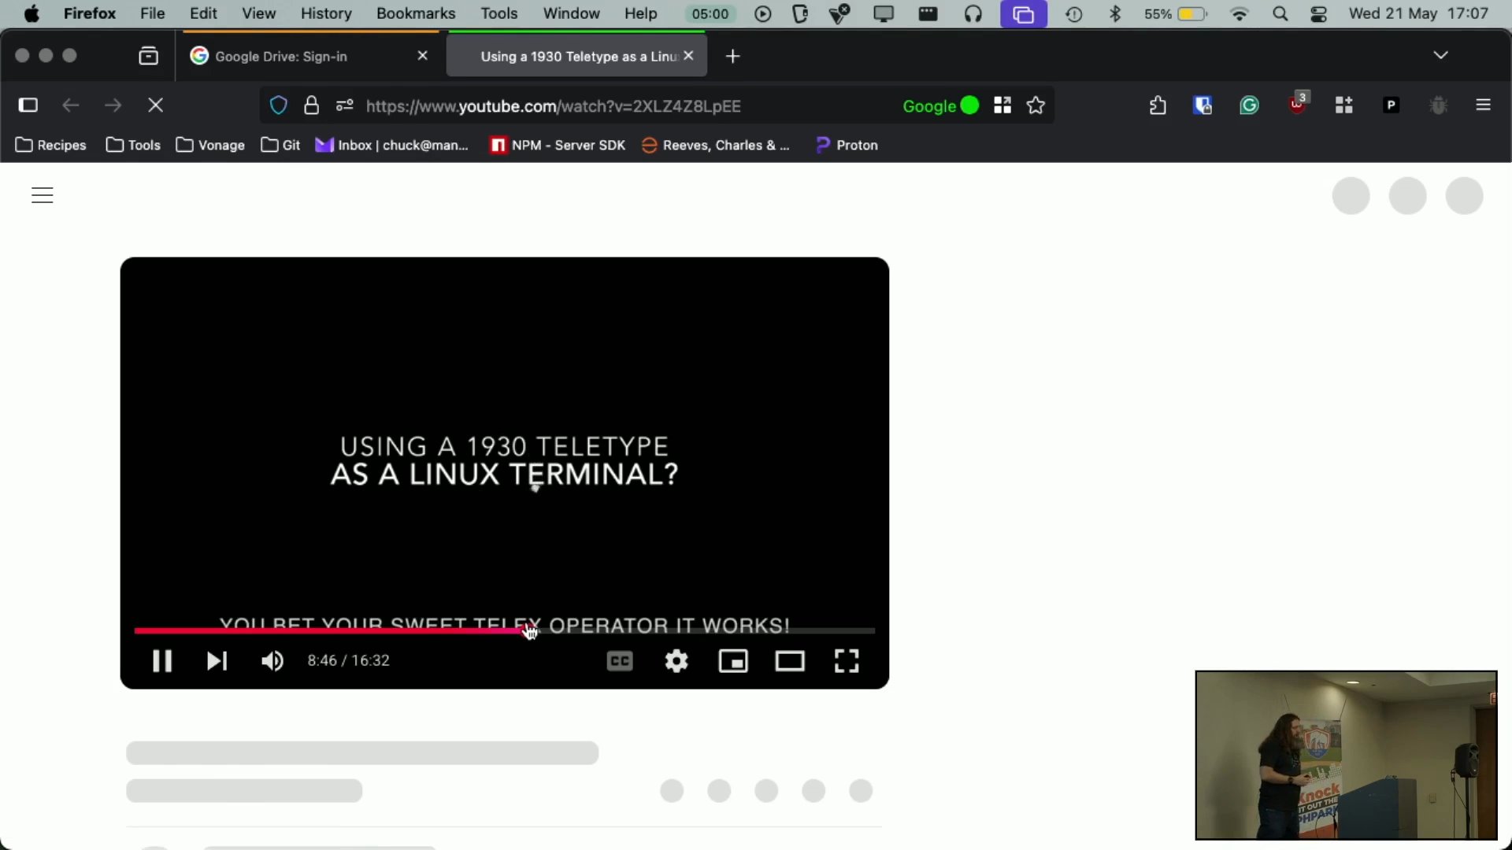
Task: Toggle theater mode on the player
Action: (790, 661)
